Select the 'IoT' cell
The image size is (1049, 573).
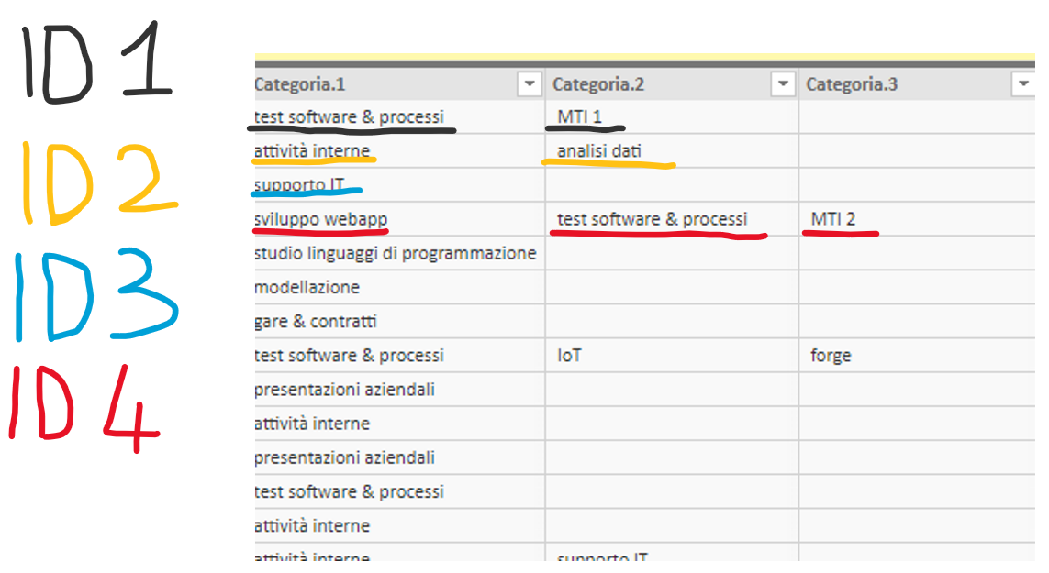point(673,356)
